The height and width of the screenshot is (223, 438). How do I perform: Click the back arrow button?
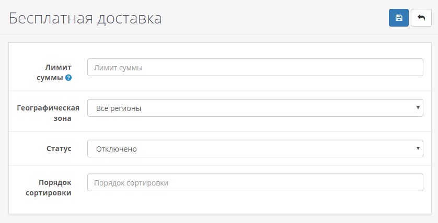pos(421,18)
